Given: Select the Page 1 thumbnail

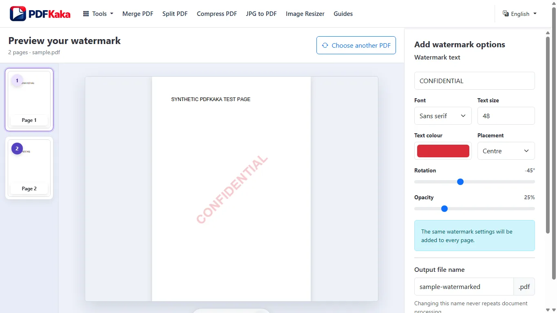Looking at the screenshot, I should [x=29, y=99].
